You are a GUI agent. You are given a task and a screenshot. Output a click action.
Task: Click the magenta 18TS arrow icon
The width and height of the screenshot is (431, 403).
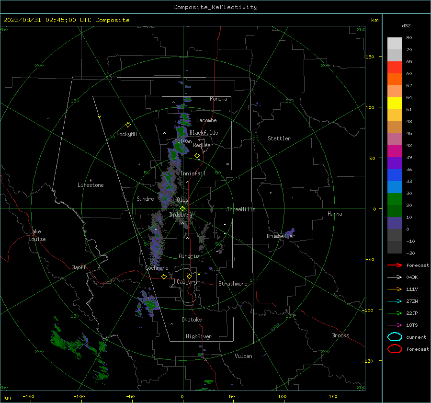(395, 325)
